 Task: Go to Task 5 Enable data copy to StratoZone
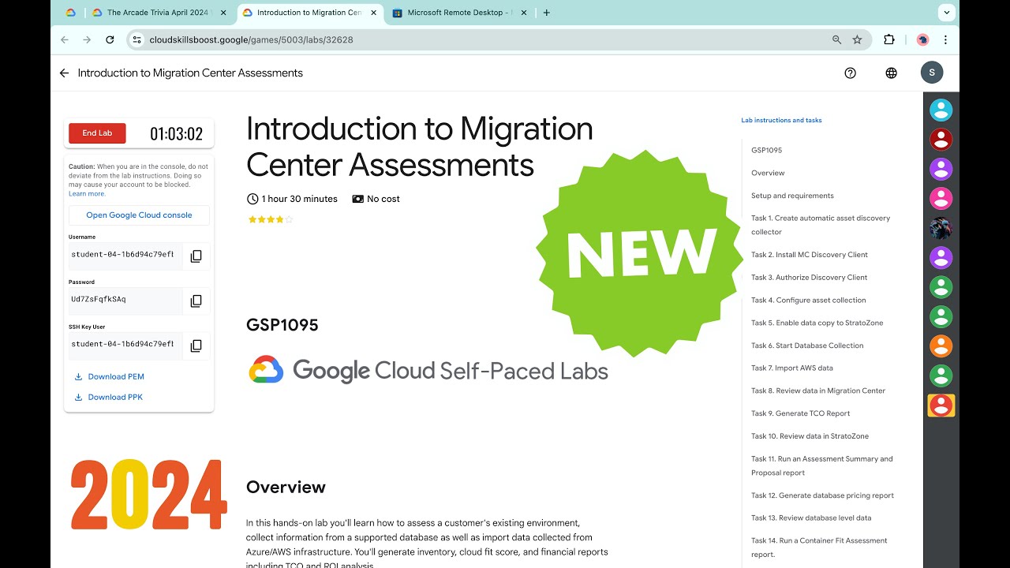coord(817,323)
